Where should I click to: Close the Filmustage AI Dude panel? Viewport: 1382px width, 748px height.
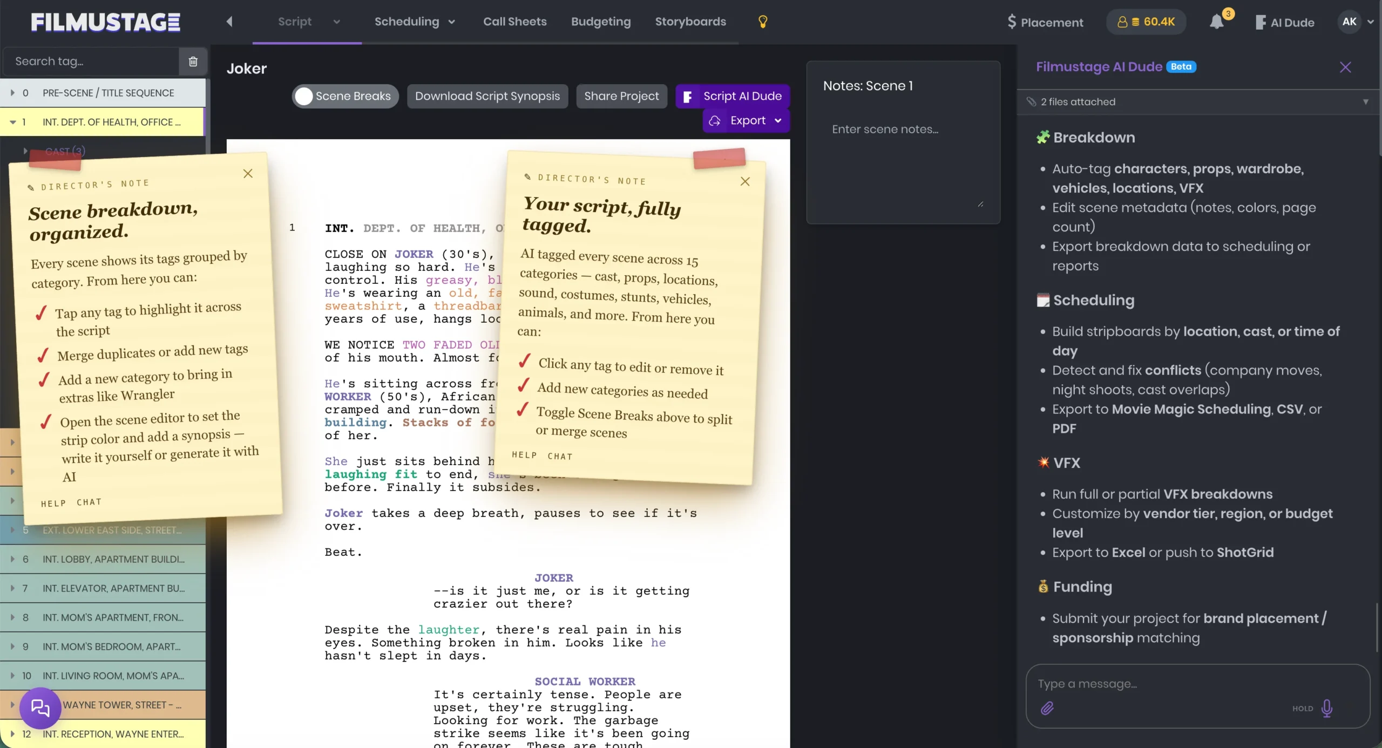pos(1345,67)
